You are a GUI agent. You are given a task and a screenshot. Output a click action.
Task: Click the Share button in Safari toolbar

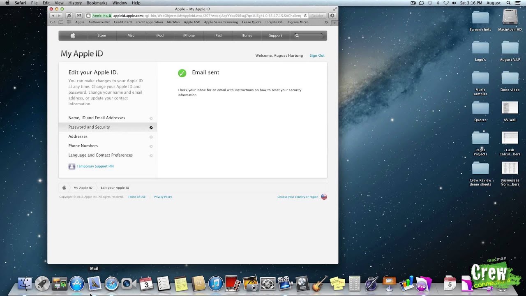point(79,16)
